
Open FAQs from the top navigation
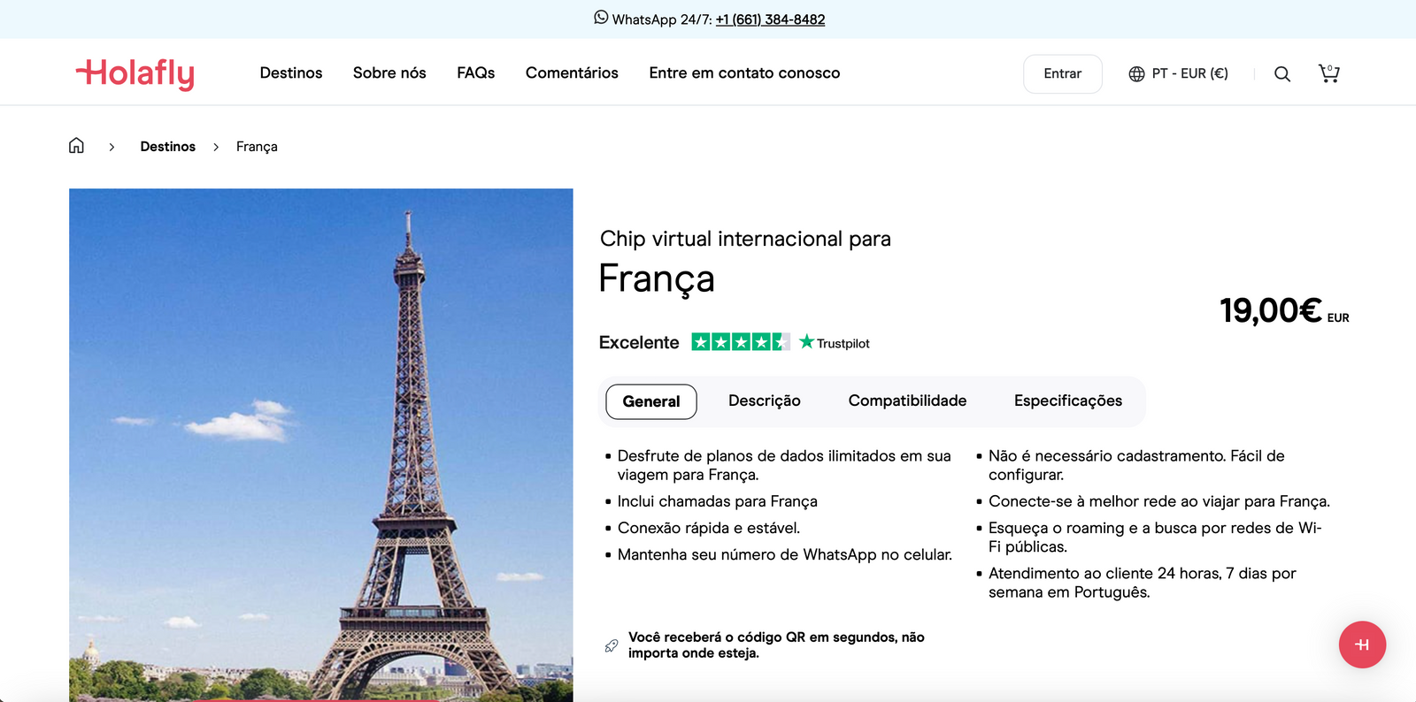(x=475, y=73)
